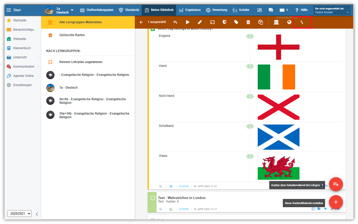The width and height of the screenshot is (358, 224).
Task: Share to school library with the building icon
Action: pos(276,22)
